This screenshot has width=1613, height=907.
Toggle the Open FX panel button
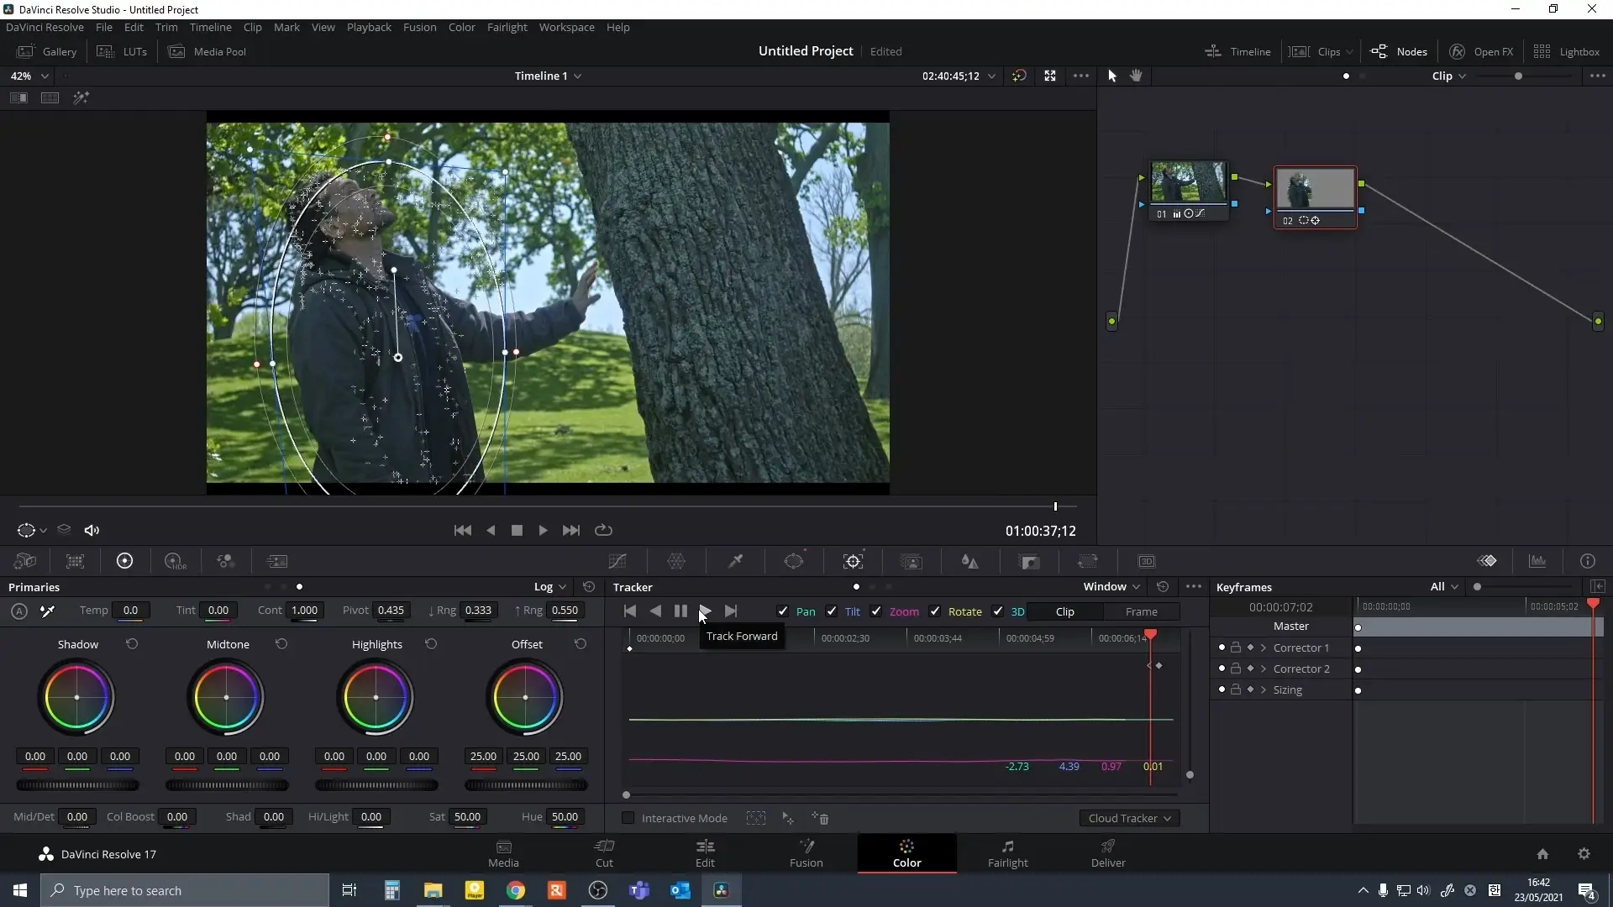point(1482,51)
